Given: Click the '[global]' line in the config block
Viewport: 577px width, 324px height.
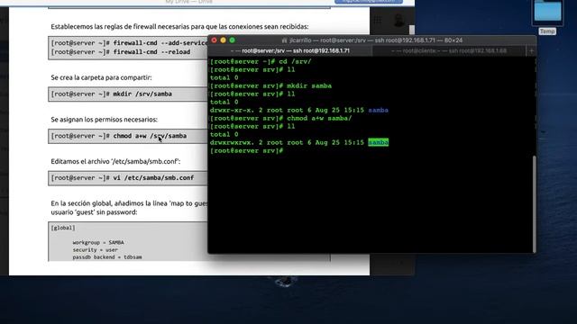Looking at the screenshot, I should click(63, 228).
